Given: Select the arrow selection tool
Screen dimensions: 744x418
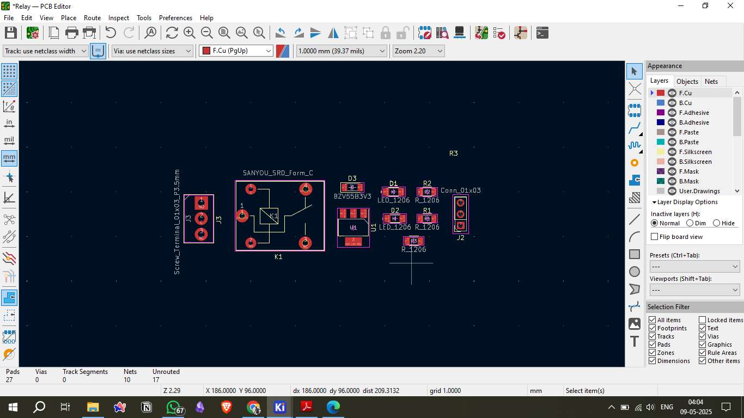Looking at the screenshot, I should pyautogui.click(x=635, y=71).
